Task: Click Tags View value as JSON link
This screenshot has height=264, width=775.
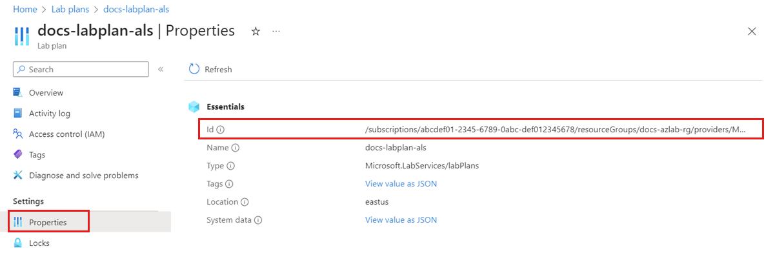Action: [401, 184]
